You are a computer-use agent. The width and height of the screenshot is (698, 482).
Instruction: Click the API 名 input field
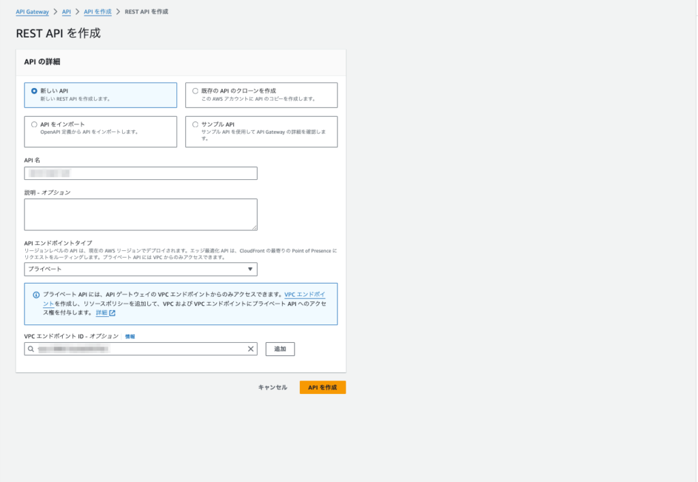tap(140, 172)
